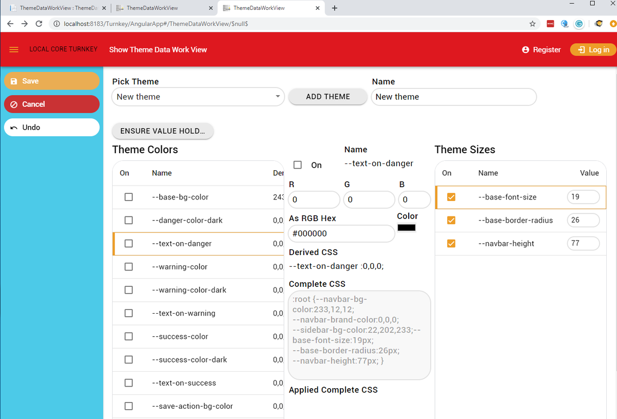
Task: Select the --warning-color row name
Action: [180, 267]
